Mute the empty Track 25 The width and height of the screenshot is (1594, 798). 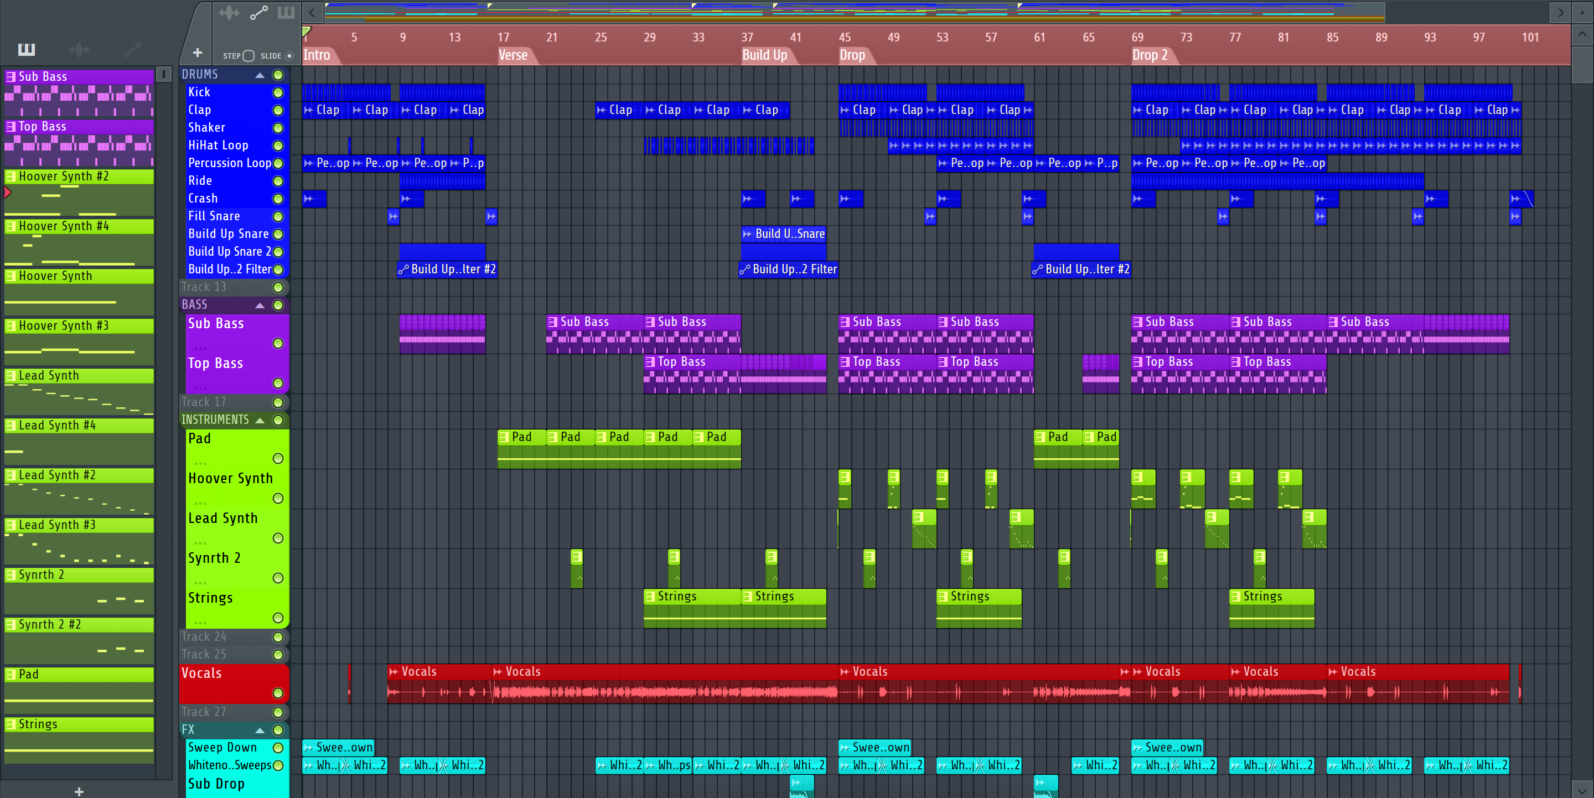[x=278, y=655]
